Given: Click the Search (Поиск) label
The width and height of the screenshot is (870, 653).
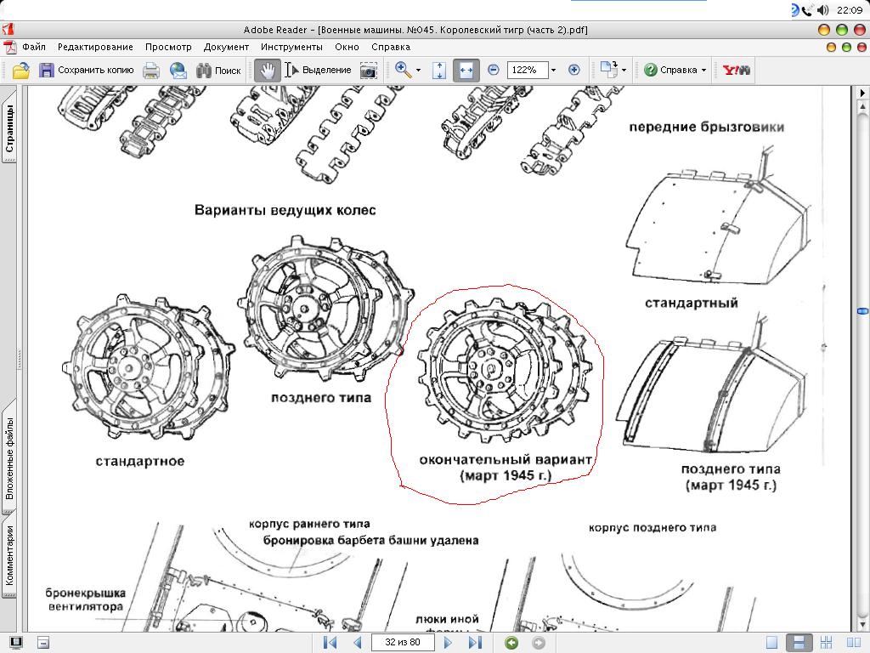Looking at the screenshot, I should [228, 71].
